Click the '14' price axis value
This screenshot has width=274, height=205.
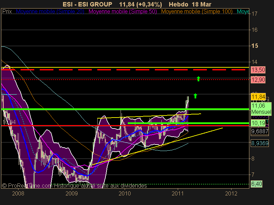pyautogui.click(x=254, y=62)
